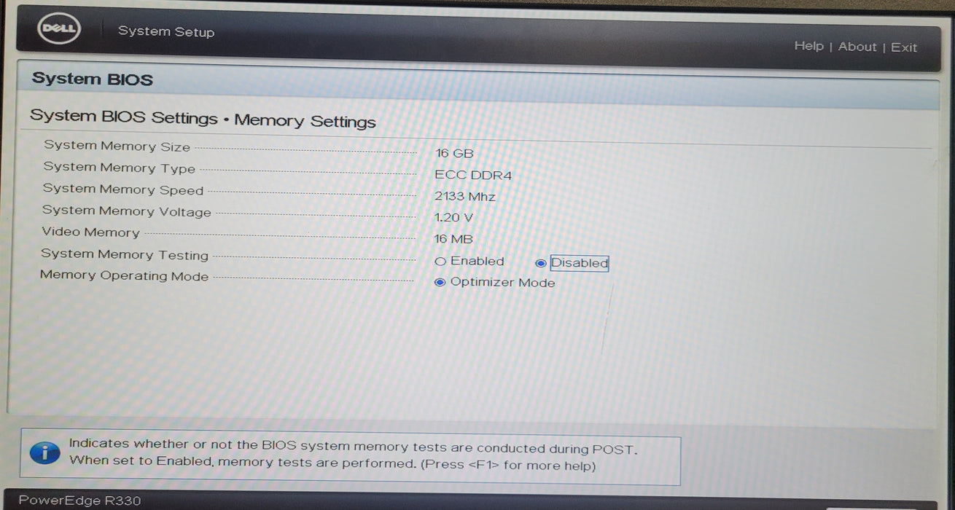Click the 2133 Mhz value
Image resolution: width=955 pixels, height=510 pixels.
coord(465,196)
